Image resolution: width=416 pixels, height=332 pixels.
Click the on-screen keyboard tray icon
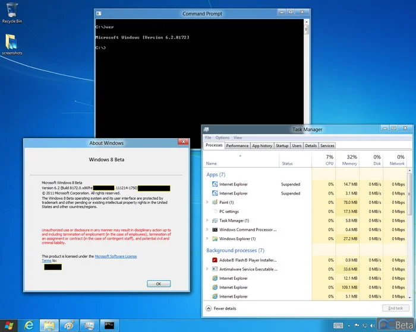tap(338, 325)
